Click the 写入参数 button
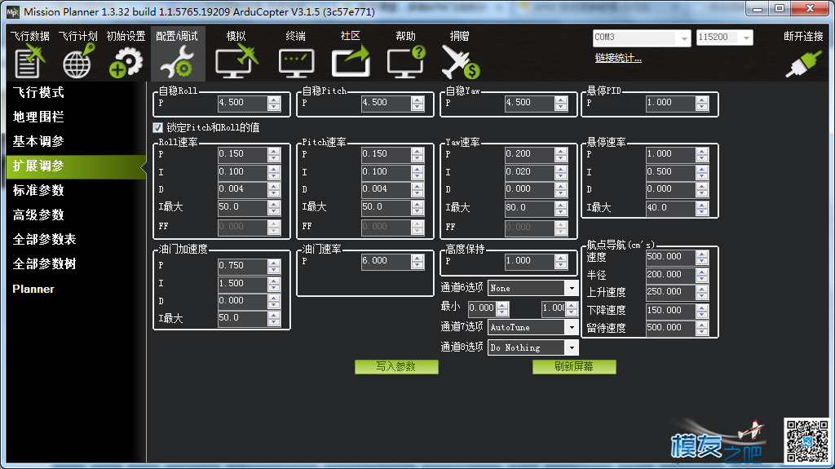 397,367
